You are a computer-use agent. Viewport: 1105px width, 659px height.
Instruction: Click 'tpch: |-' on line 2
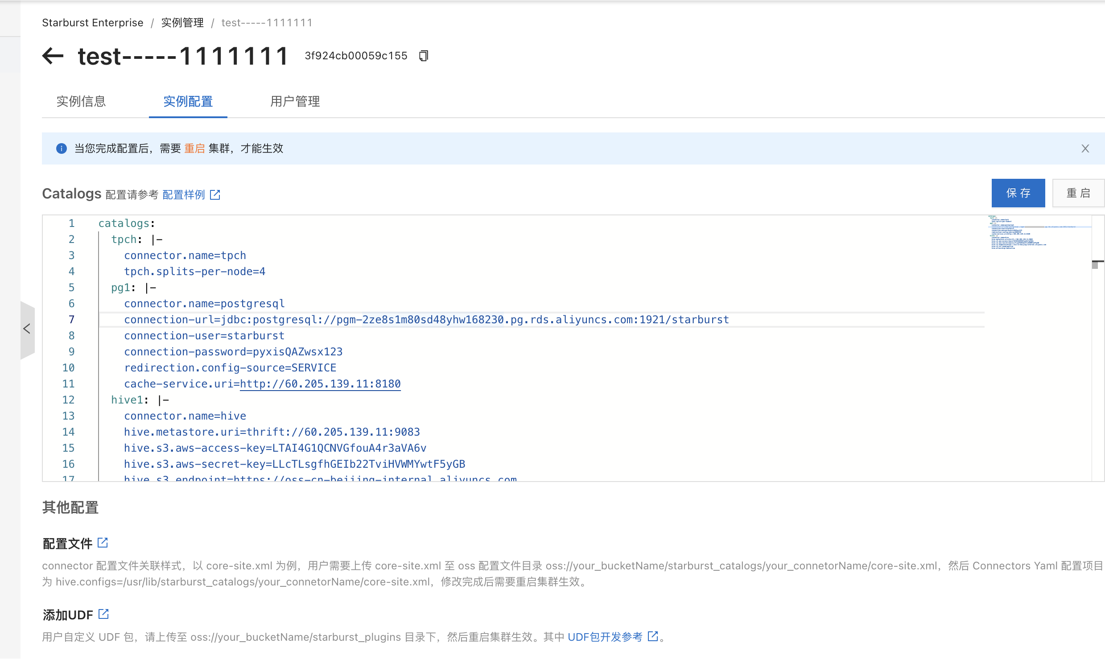[137, 239]
